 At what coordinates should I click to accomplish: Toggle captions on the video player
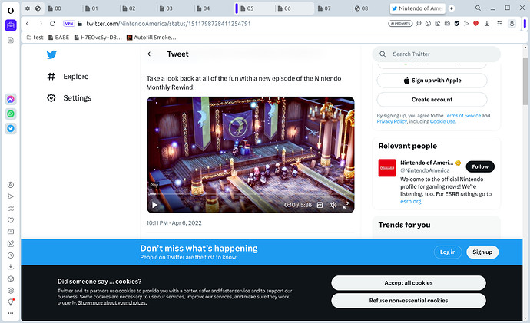320,205
